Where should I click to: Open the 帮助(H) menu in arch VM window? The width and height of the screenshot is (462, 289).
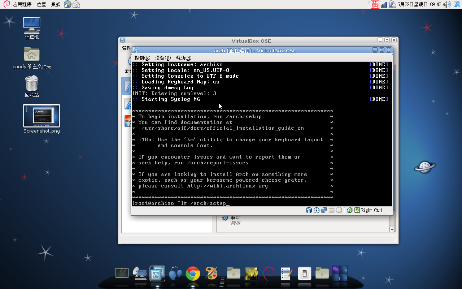pos(183,58)
